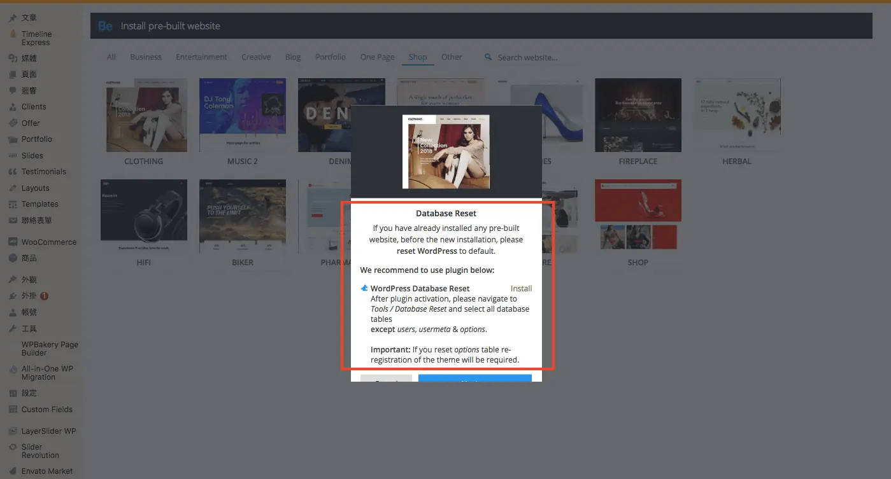The width and height of the screenshot is (891, 479).
Task: Click the 頁面 pages icon
Action: pyautogui.click(x=13, y=74)
